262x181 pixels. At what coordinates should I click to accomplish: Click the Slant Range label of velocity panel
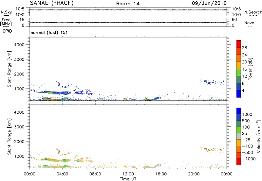click(x=9, y=137)
